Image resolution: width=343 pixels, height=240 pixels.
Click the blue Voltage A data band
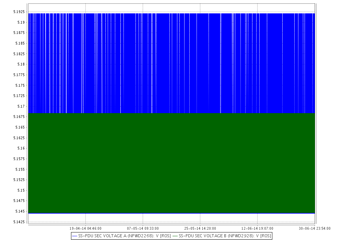pos(172,63)
